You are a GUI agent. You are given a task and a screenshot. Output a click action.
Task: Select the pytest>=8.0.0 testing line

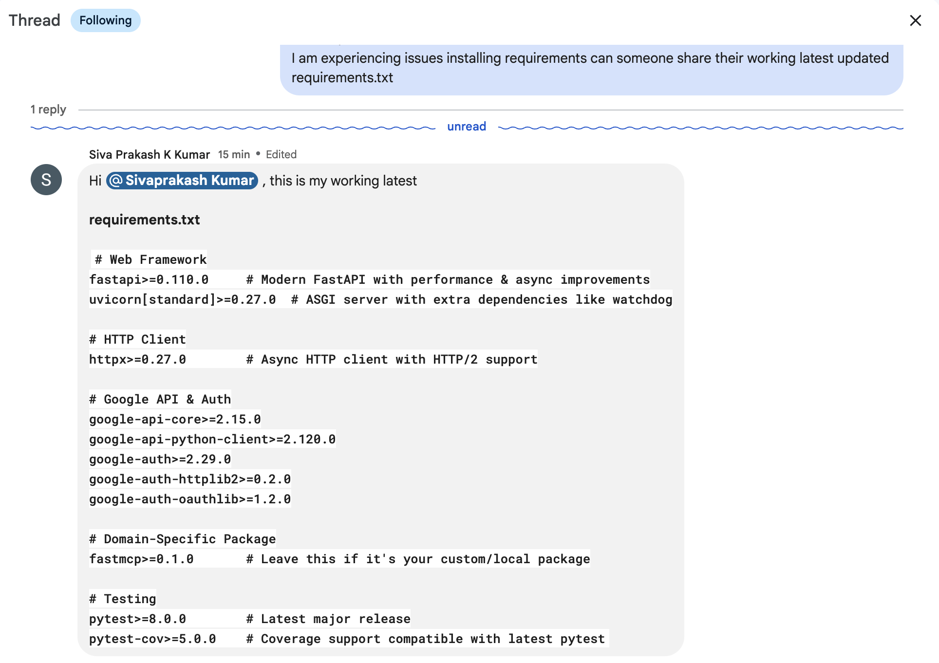pos(137,618)
